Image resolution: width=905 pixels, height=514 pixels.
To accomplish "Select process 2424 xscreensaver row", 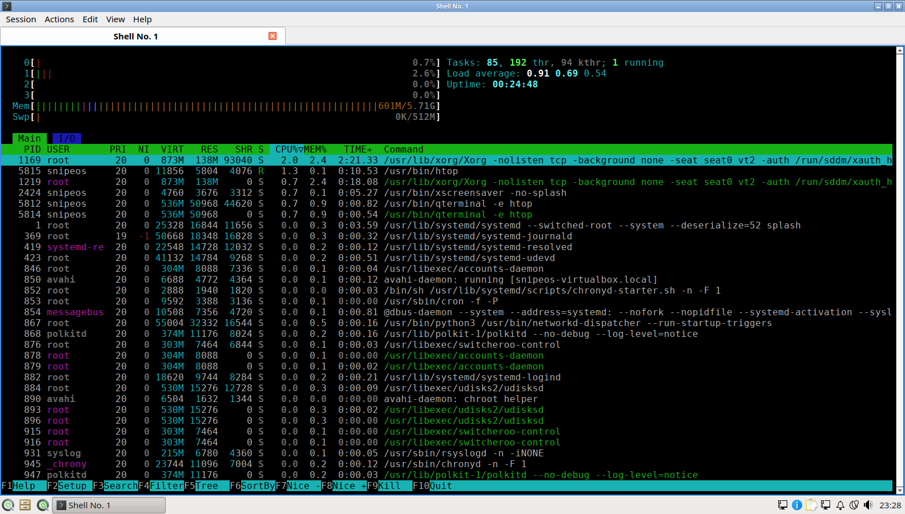I will pos(447,193).
